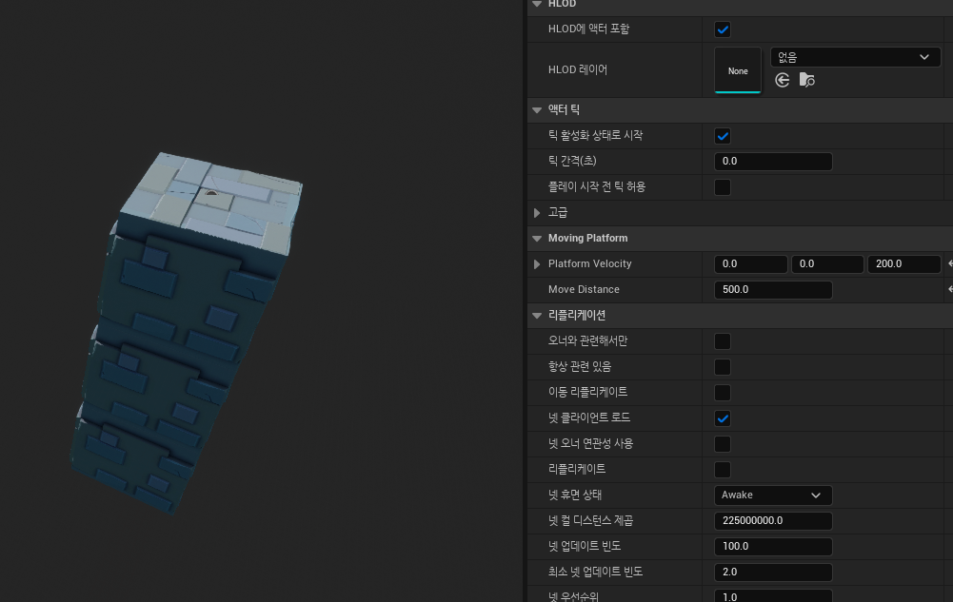Click Platform Velocity Z field showing 200.0
Viewport: 953px width, 602px height.
pyautogui.click(x=904, y=264)
